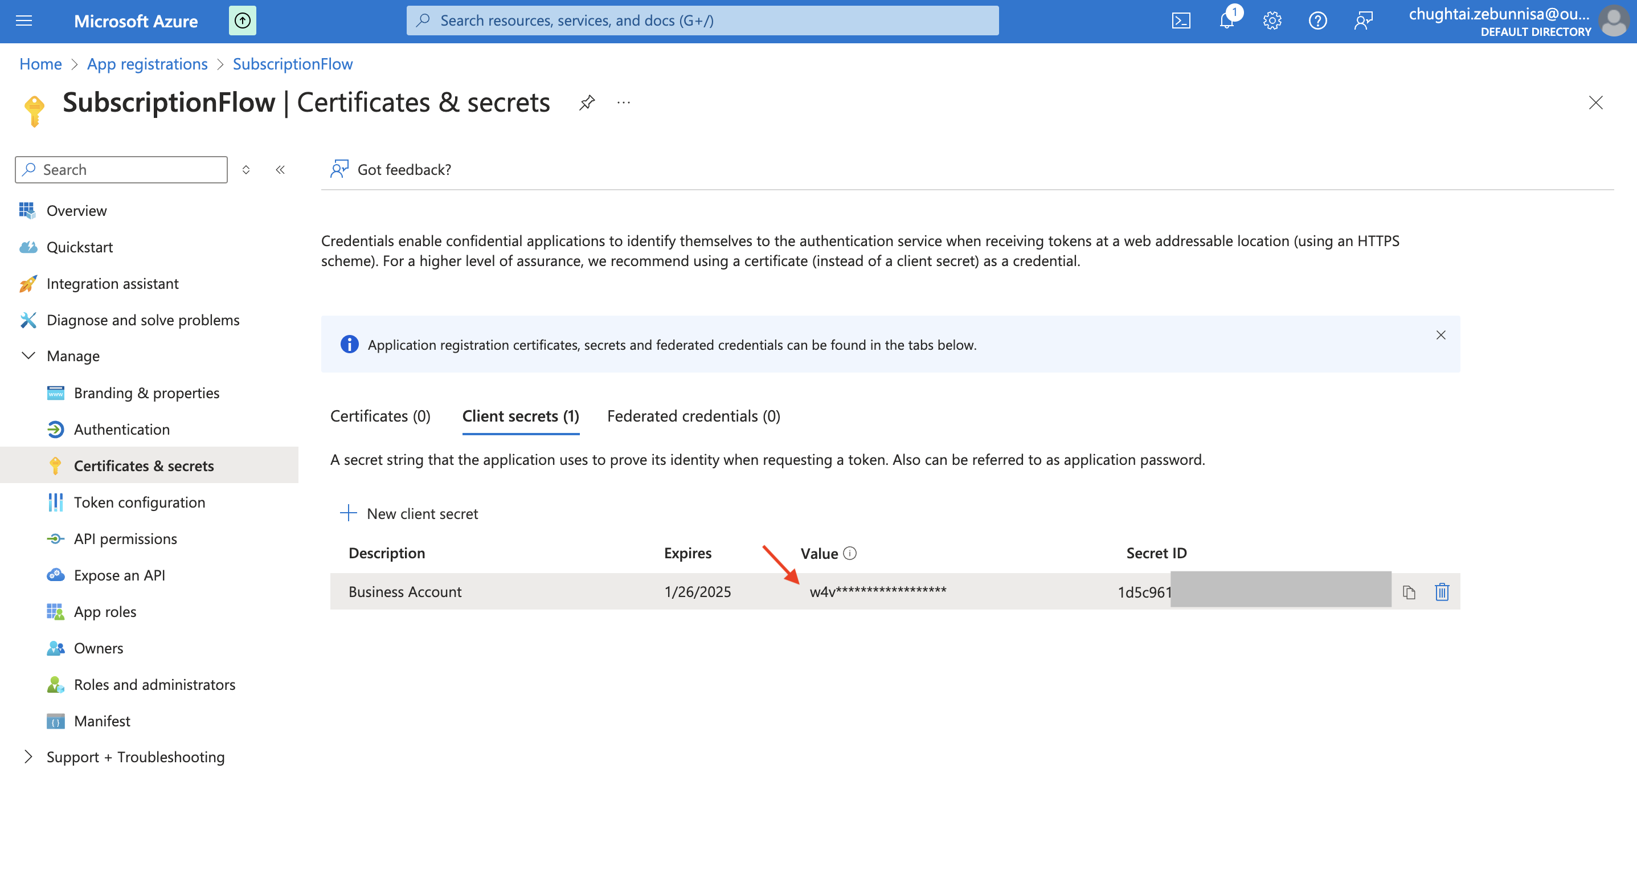
Task: Click the masked secret value w4v***
Action: (x=878, y=592)
